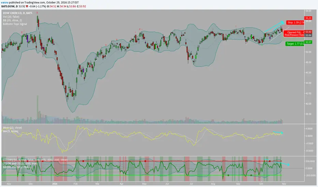This screenshot has height=187, width=318.
Task: Click the 58.00 price axis label
Action: click(308, 11)
